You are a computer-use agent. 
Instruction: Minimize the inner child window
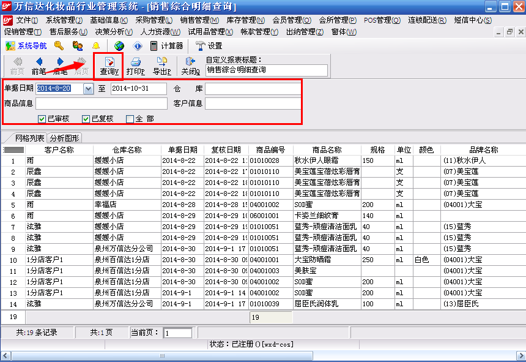point(498,32)
